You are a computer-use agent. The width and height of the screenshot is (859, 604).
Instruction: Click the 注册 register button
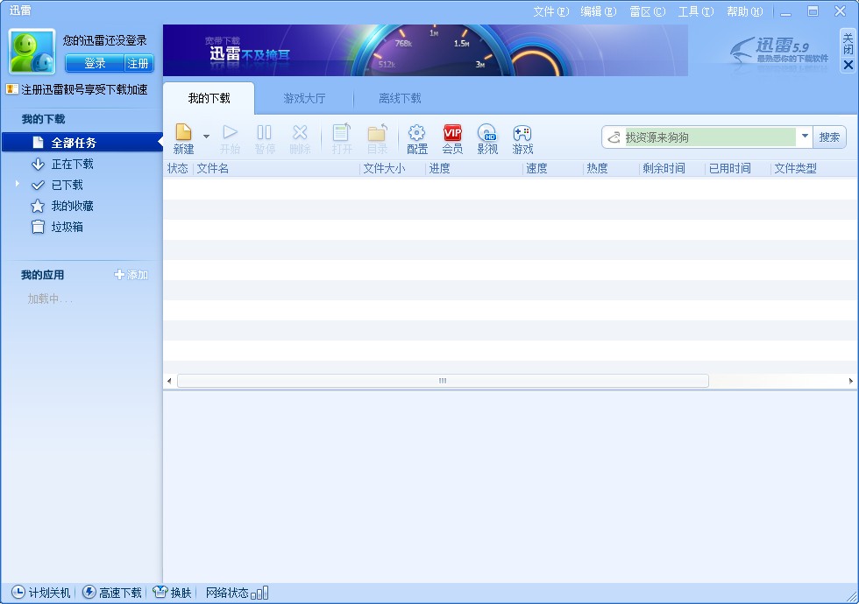pos(137,63)
